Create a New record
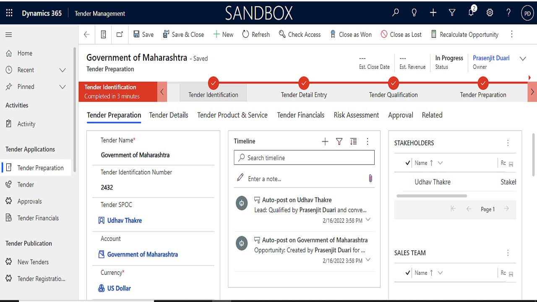537x302 pixels. tap(223, 34)
